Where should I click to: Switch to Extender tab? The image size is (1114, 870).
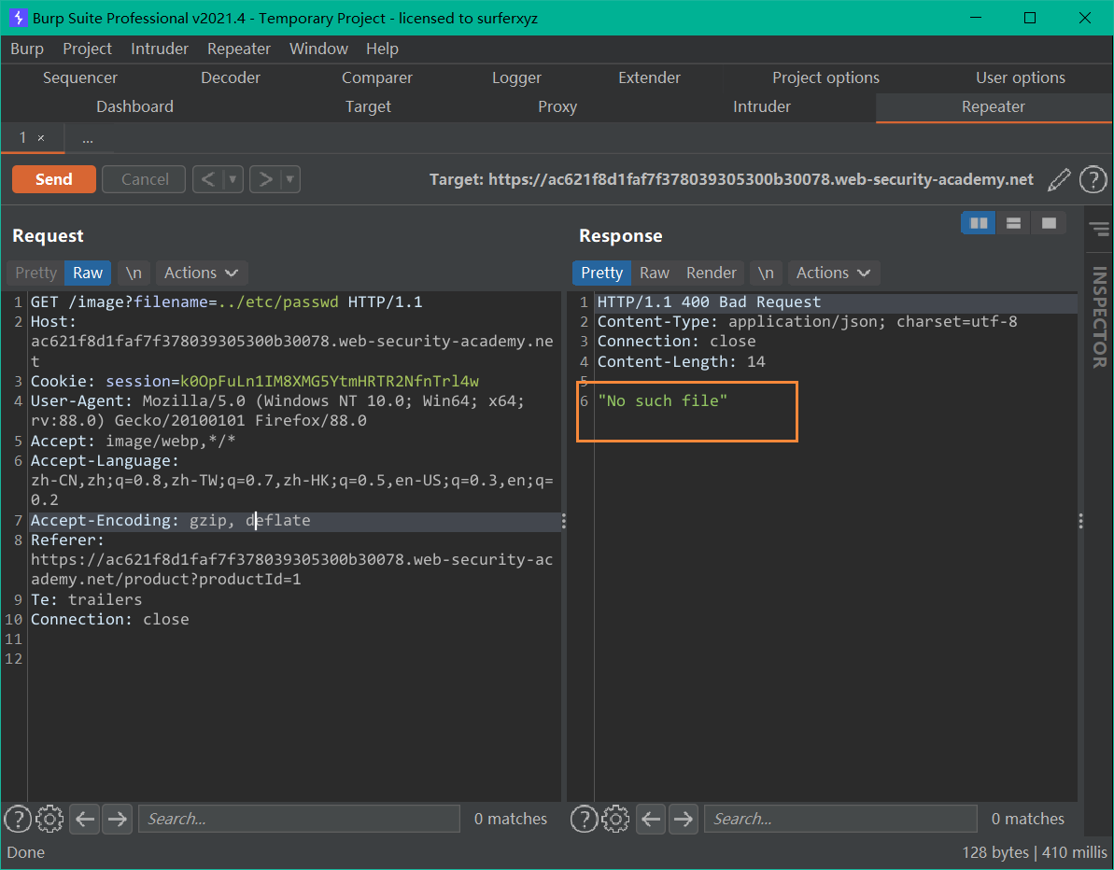click(649, 78)
